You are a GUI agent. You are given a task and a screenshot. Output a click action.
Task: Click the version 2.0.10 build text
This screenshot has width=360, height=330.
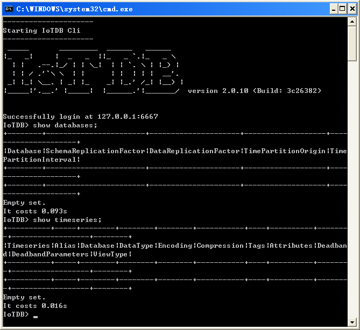[255, 91]
